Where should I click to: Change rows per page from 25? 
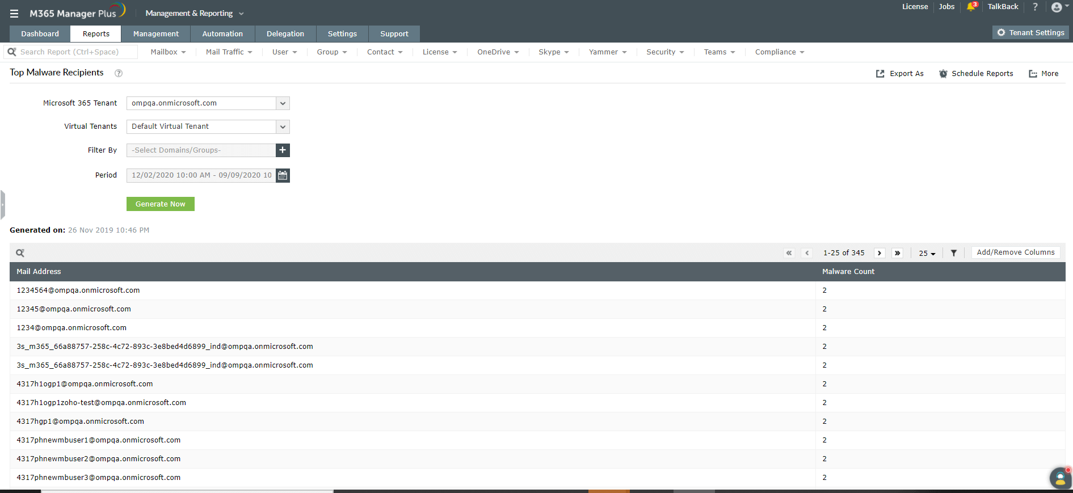point(927,254)
